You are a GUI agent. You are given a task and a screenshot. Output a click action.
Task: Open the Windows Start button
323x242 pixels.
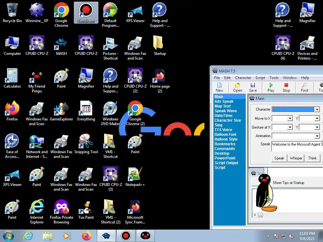click(x=9, y=236)
